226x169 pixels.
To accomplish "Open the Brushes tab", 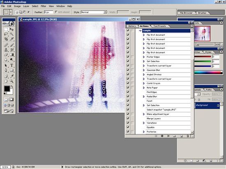I will coord(202,13).
